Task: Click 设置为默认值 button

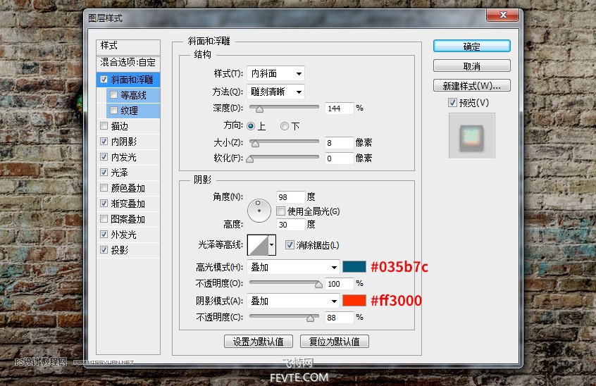Action: point(259,342)
